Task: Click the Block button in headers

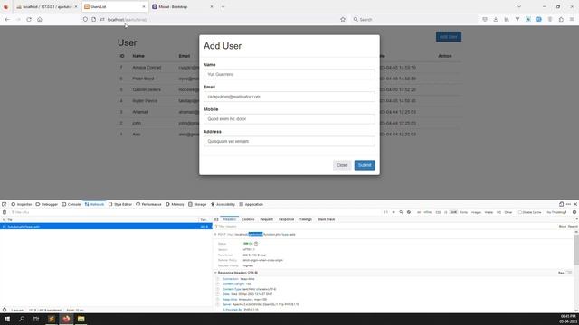Action: [x=563, y=227]
